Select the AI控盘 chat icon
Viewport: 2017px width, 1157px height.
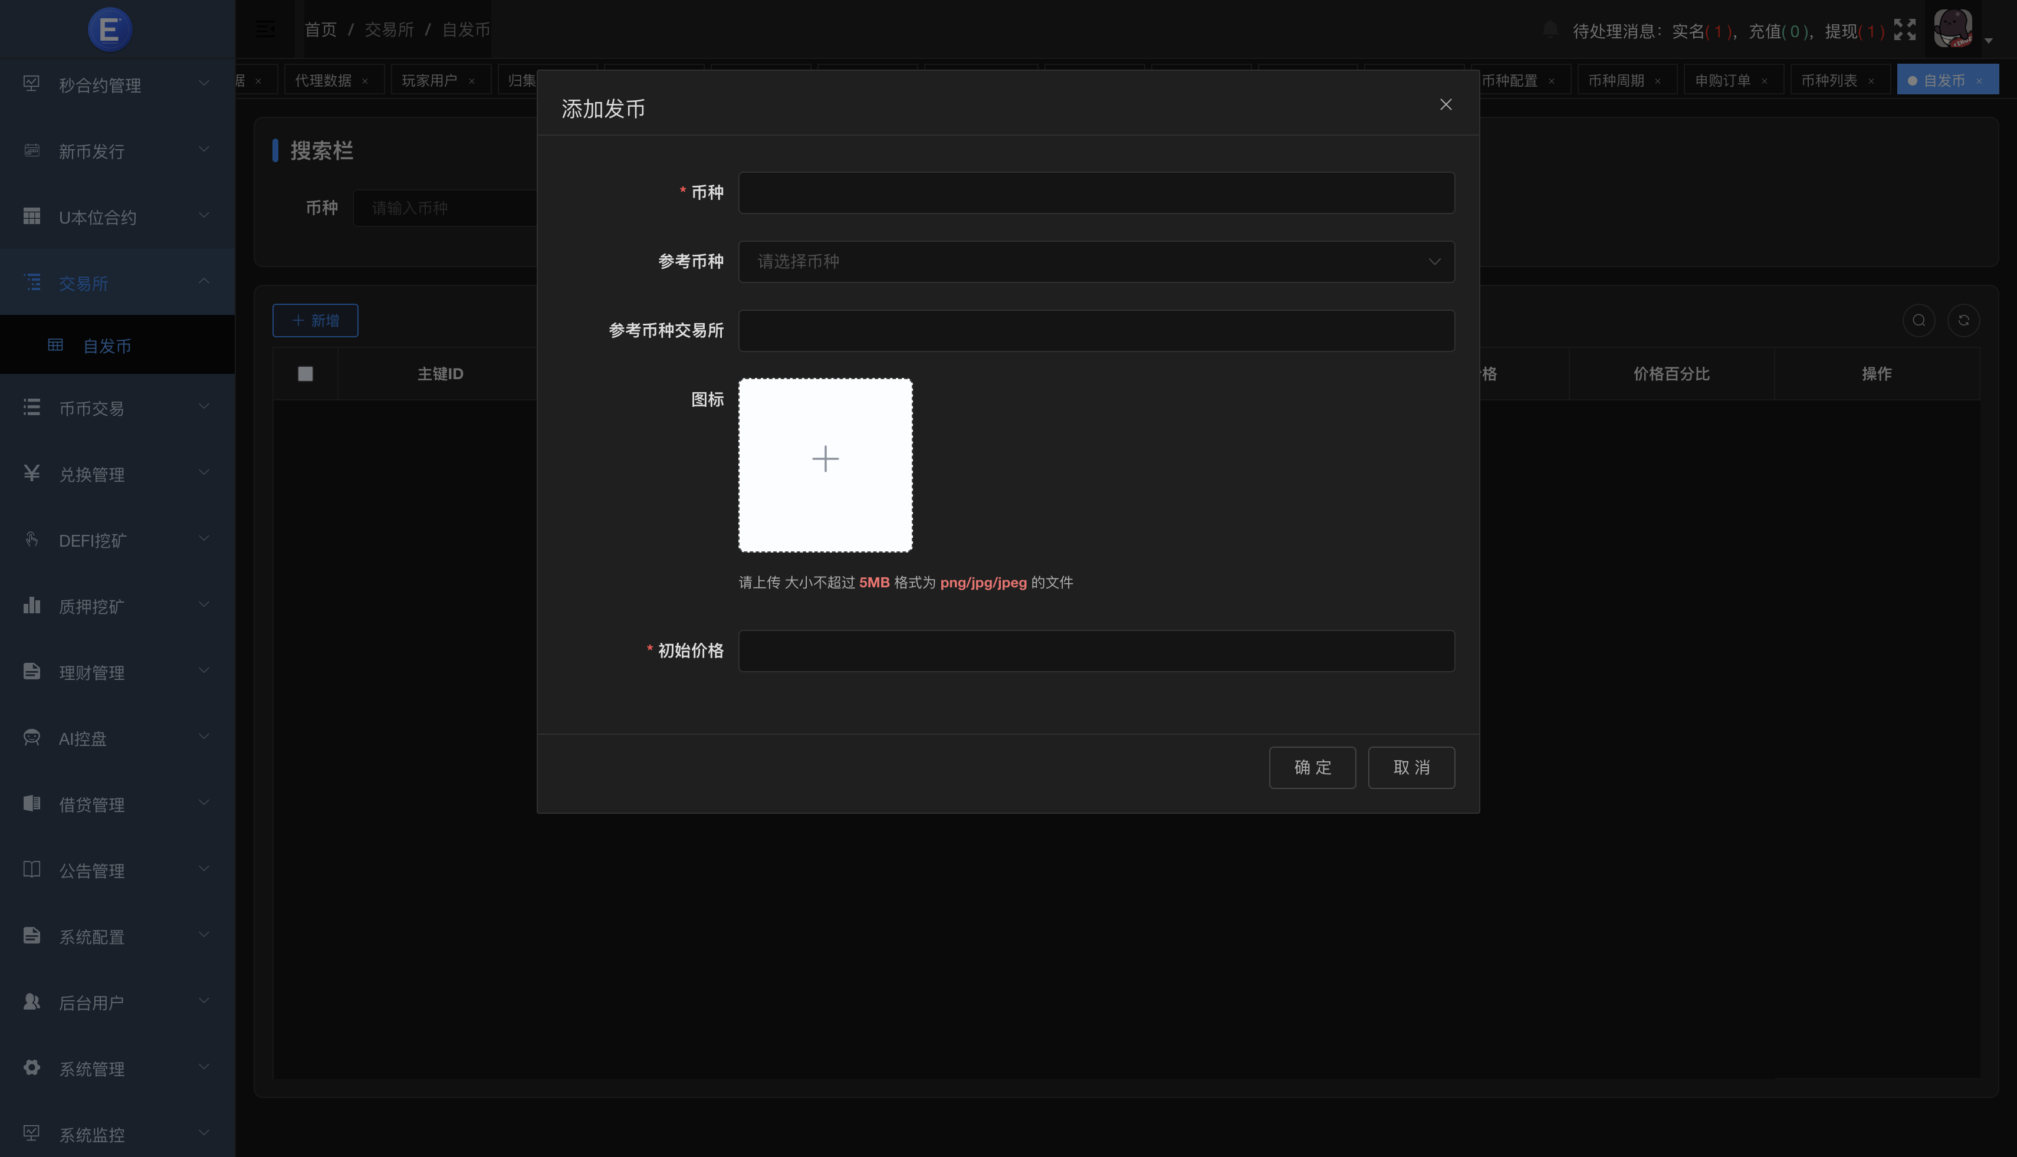(x=32, y=738)
